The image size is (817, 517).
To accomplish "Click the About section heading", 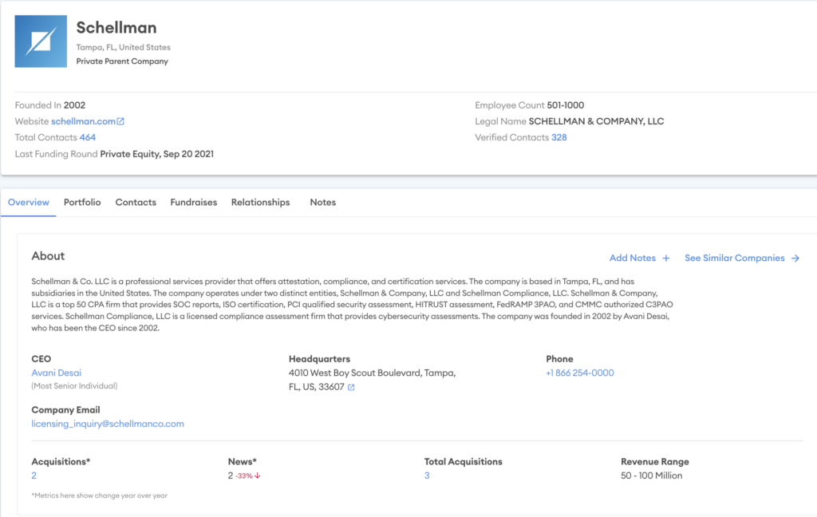I will 48,256.
